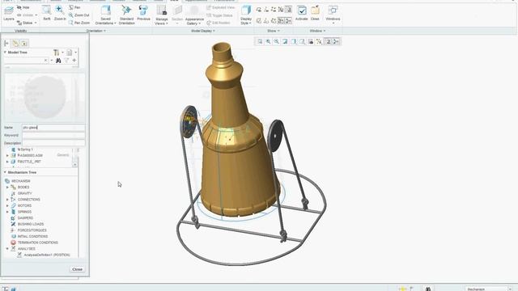This screenshot has width=518, height=291.
Task: Click the search binoculars in Model Tree
Action: click(58, 61)
